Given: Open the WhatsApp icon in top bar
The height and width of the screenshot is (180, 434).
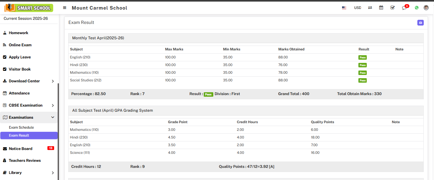Looking at the screenshot, I should click(x=416, y=8).
